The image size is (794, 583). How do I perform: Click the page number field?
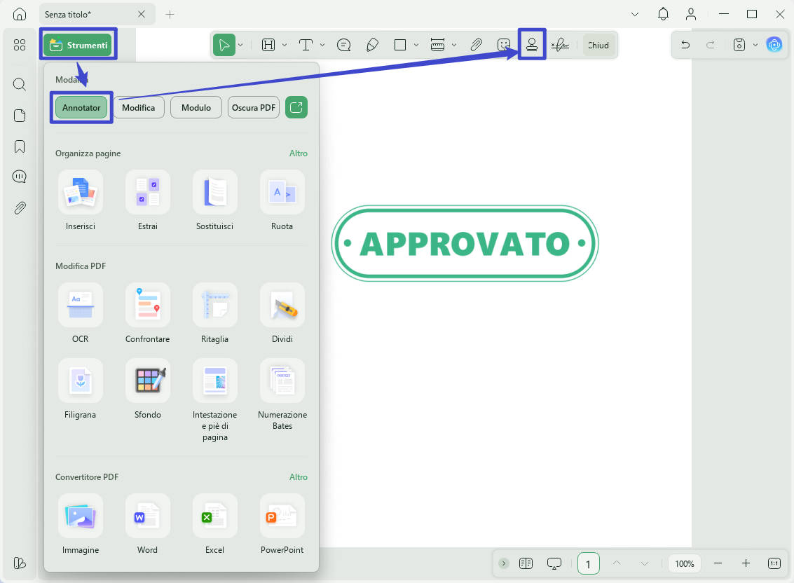click(589, 564)
